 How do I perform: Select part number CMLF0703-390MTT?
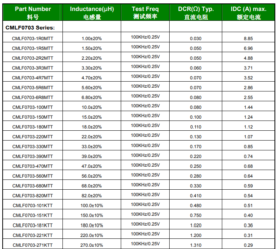[x=33, y=156]
